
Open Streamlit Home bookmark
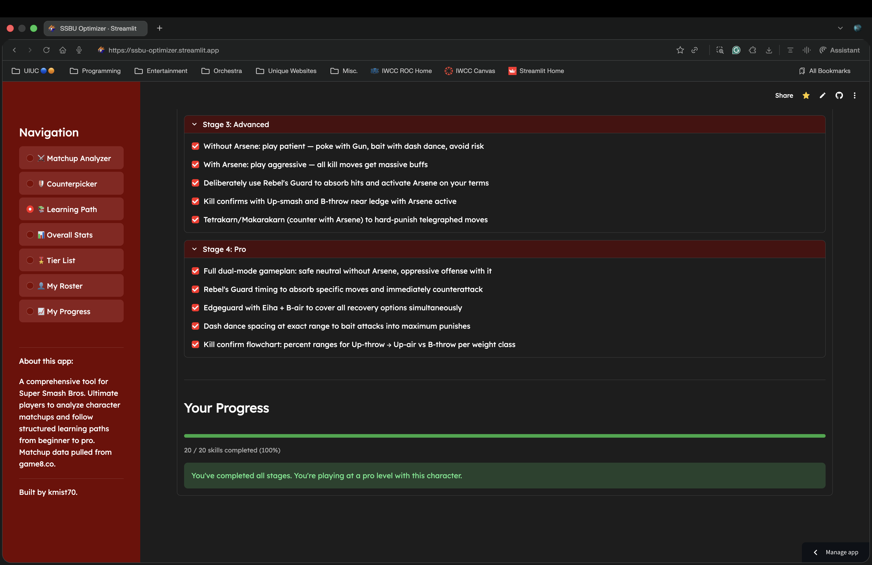[536, 71]
